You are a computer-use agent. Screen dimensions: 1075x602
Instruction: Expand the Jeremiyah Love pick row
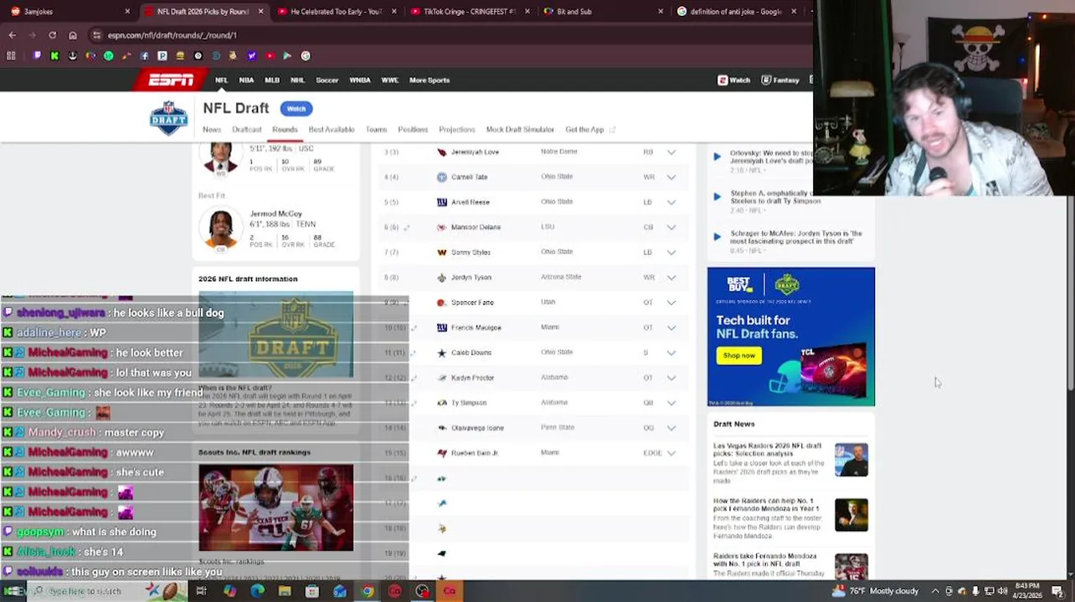pos(671,152)
